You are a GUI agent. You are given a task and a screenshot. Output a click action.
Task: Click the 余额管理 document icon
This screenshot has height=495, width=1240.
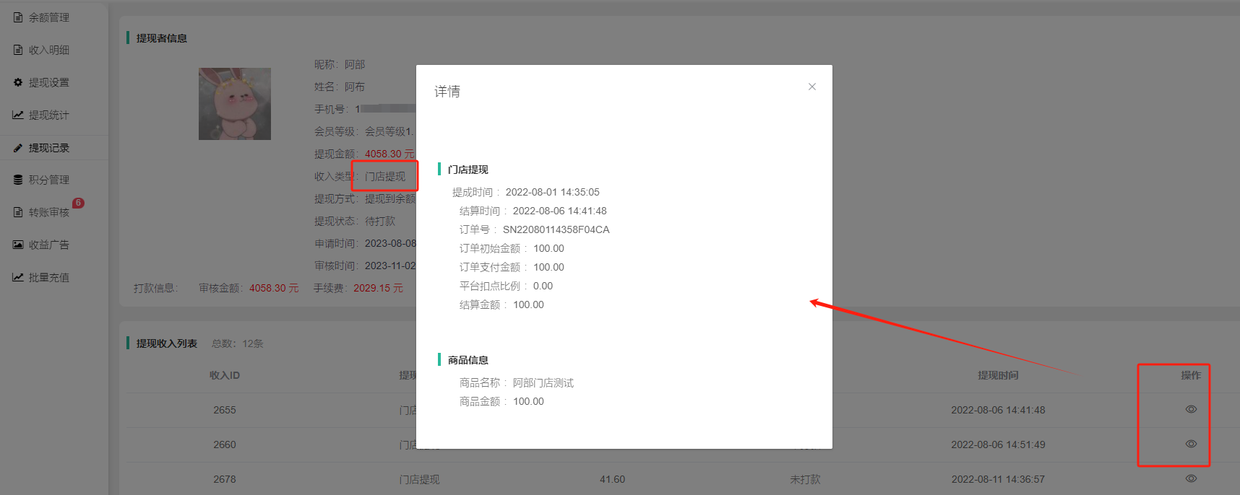[x=18, y=17]
